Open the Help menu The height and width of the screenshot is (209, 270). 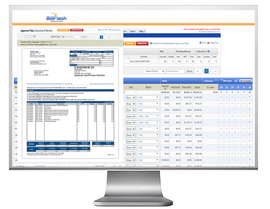[x=142, y=31]
